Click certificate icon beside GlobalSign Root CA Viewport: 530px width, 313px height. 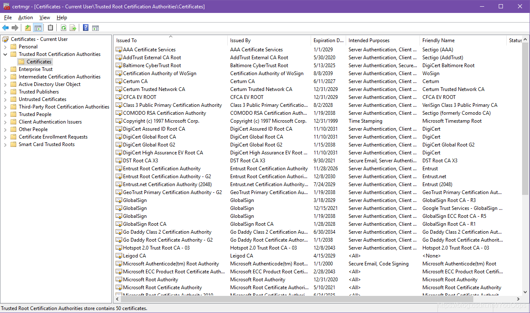[x=119, y=224]
